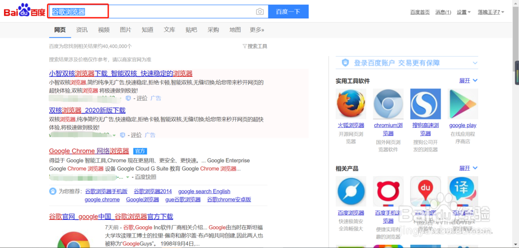Open the Baidu browser icon
The height and width of the screenshot is (248, 519).
(351, 191)
